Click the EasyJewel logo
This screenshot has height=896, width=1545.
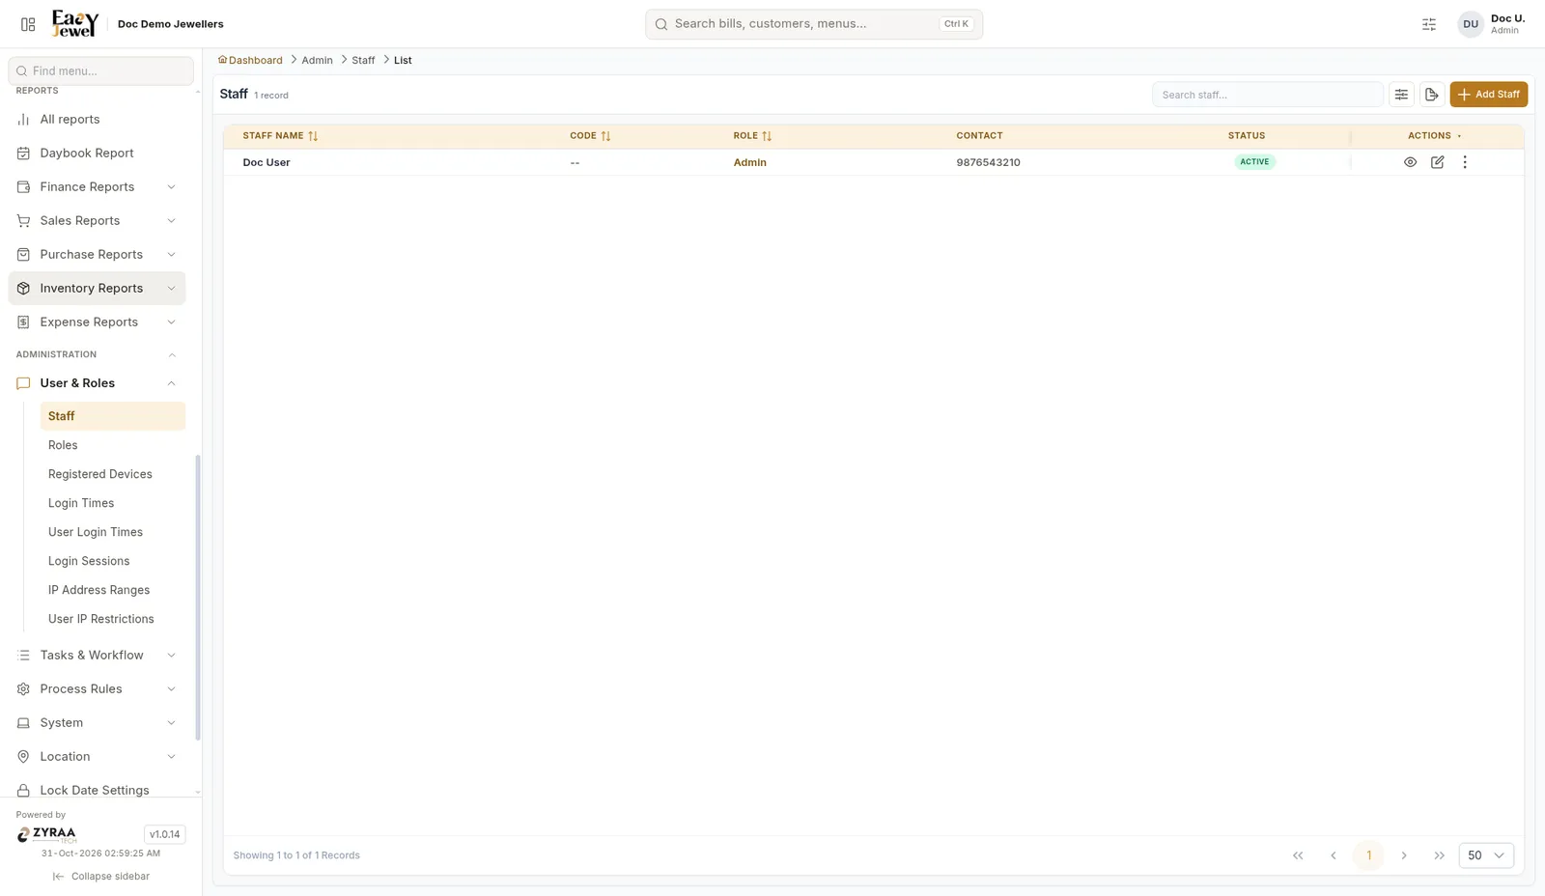75,24
